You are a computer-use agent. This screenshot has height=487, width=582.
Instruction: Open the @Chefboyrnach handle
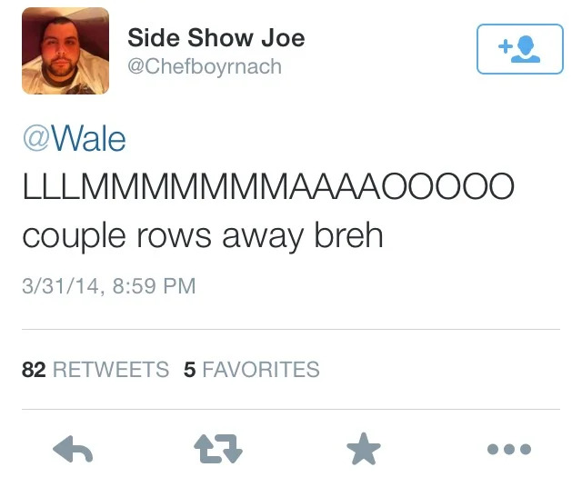click(x=205, y=66)
